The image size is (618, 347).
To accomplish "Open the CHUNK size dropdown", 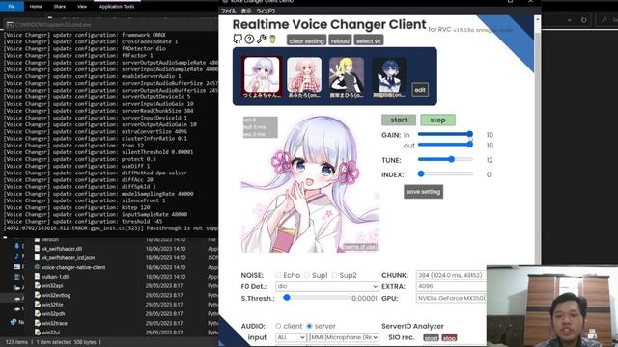I will [451, 275].
